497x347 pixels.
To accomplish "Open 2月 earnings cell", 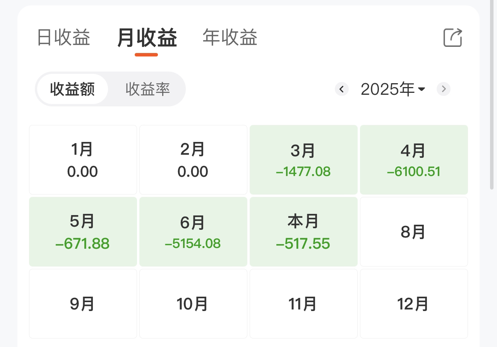I will click(x=193, y=160).
